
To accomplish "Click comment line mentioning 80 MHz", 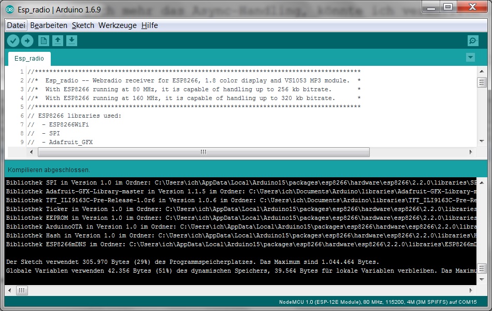I will click(194, 90).
